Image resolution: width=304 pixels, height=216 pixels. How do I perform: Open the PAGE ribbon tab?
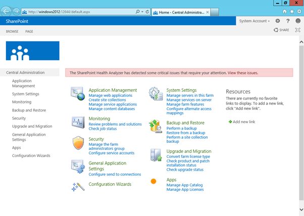tap(29, 31)
